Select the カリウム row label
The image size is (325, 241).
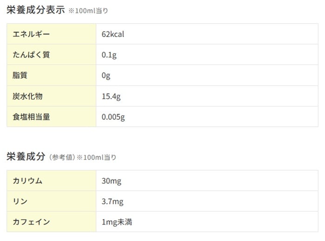28,181
